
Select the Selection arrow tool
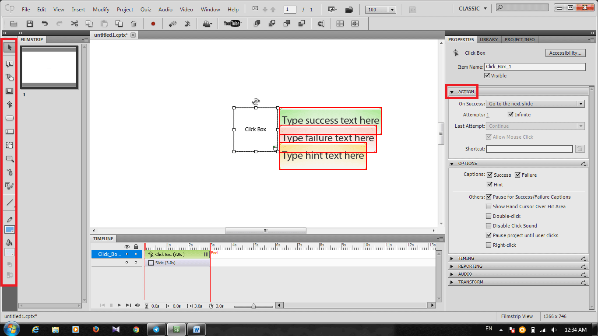[9, 47]
